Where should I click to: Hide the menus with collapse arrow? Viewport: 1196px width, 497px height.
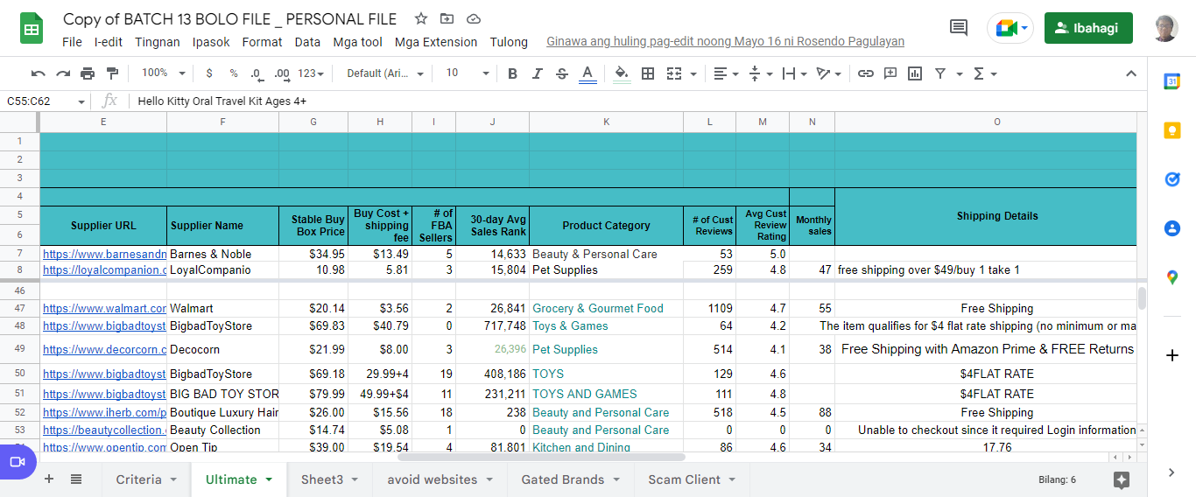coord(1130,73)
